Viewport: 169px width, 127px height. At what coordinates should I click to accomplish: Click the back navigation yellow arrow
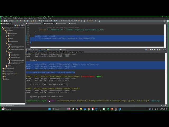click(92, 21)
